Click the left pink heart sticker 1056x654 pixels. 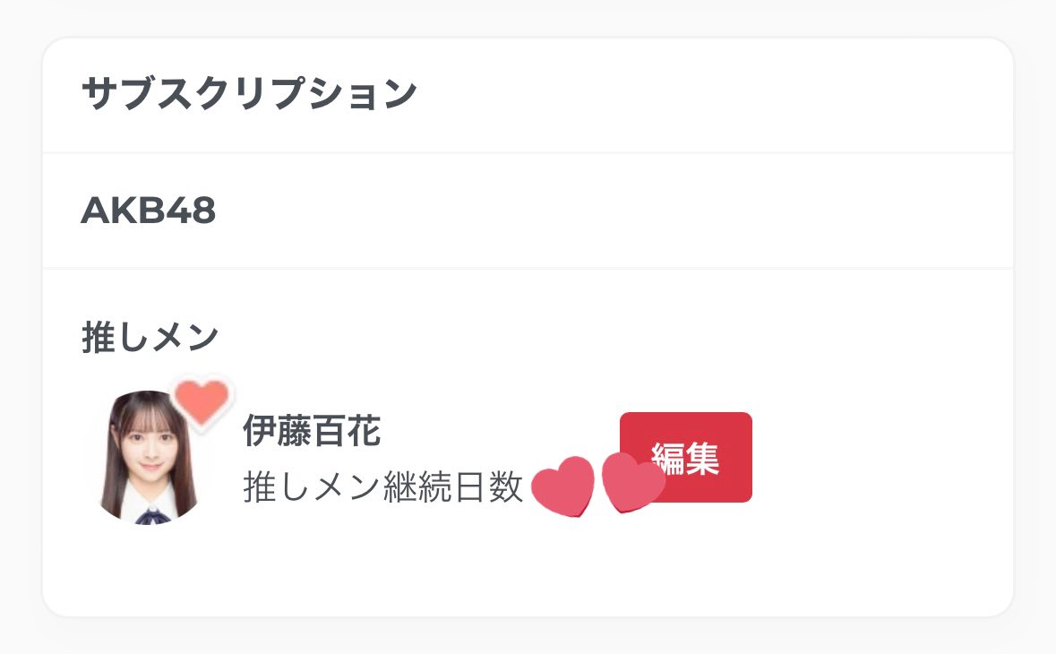tap(562, 486)
